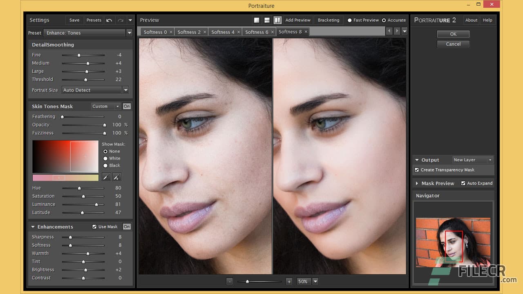Open Bracketing options
This screenshot has width=523, height=294.
point(328,20)
